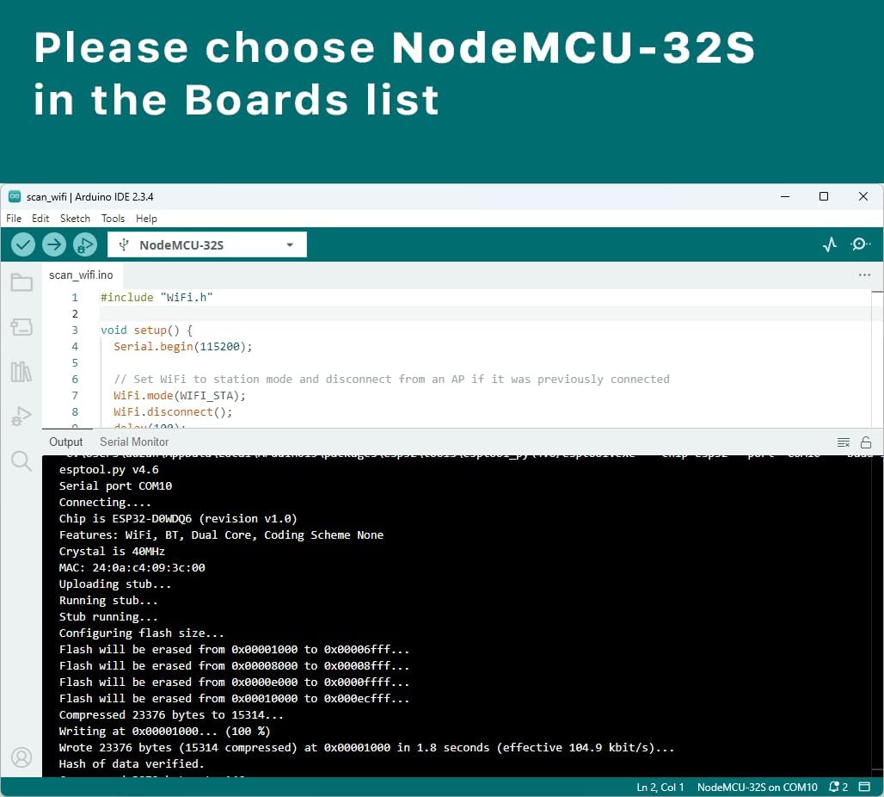
Task: Open the Sketch menu
Action: coord(75,219)
